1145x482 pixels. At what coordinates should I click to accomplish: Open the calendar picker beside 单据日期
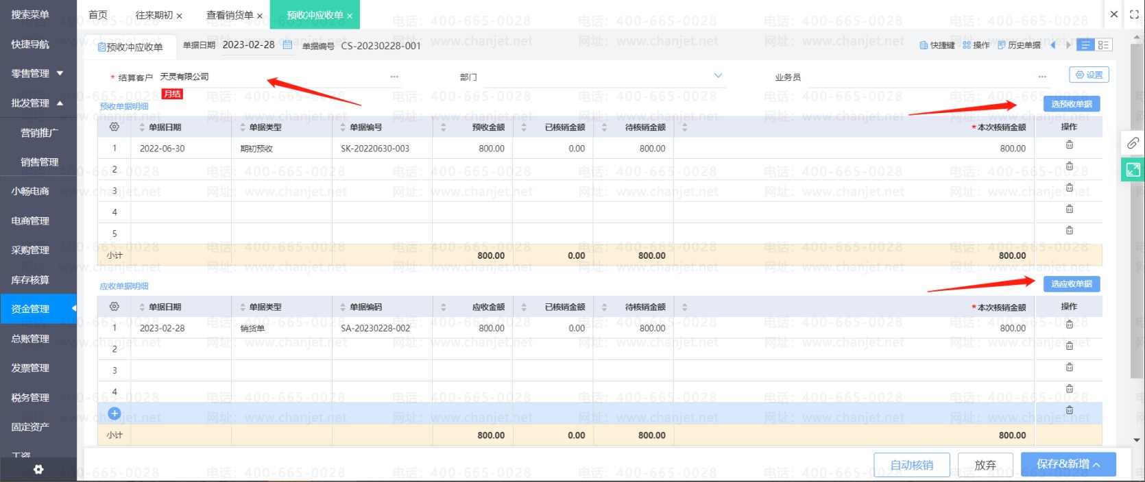287,45
